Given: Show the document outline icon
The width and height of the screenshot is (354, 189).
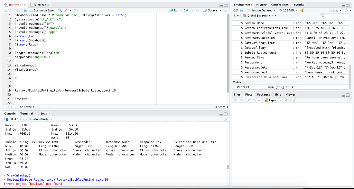Looking at the screenshot, I should coord(226,10).
